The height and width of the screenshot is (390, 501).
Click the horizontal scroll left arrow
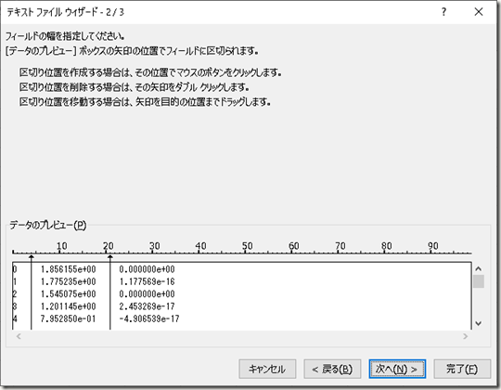[19, 336]
